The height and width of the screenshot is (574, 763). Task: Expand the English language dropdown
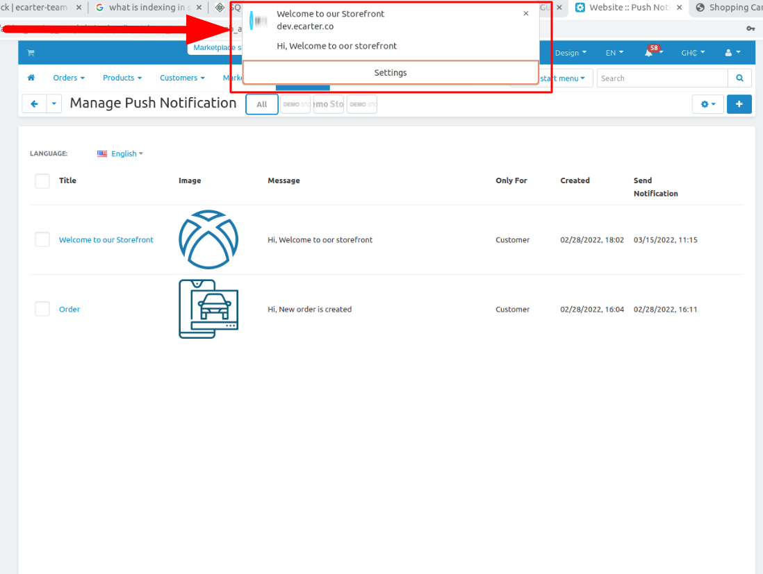[x=121, y=154]
